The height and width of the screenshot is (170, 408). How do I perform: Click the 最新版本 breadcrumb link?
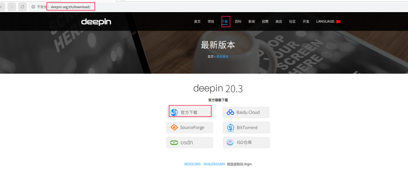point(222,57)
